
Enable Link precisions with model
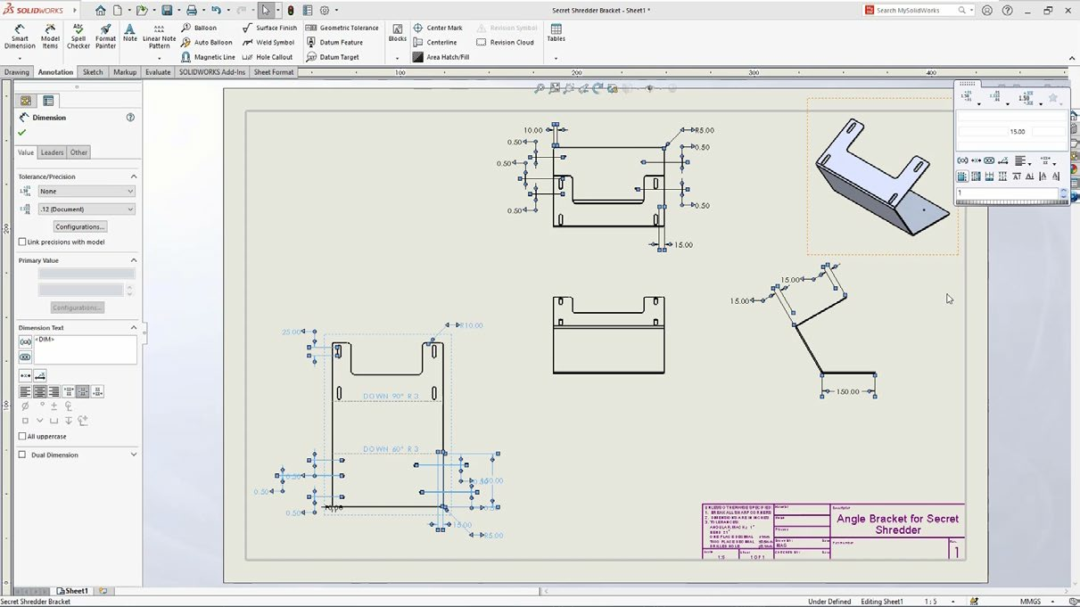(x=22, y=242)
